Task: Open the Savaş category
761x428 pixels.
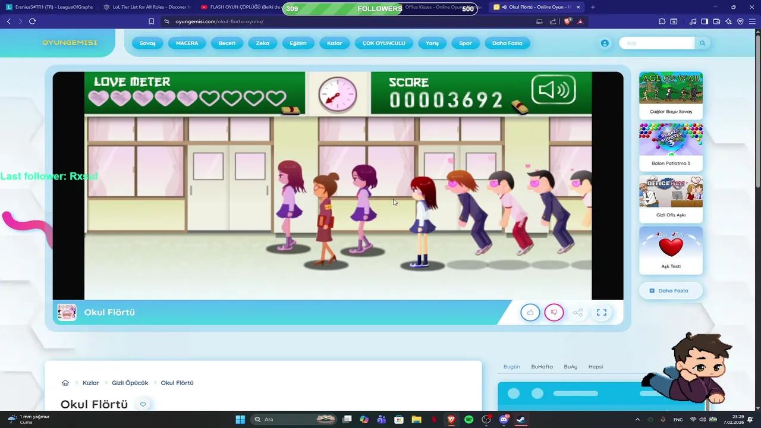Action: pyautogui.click(x=147, y=43)
